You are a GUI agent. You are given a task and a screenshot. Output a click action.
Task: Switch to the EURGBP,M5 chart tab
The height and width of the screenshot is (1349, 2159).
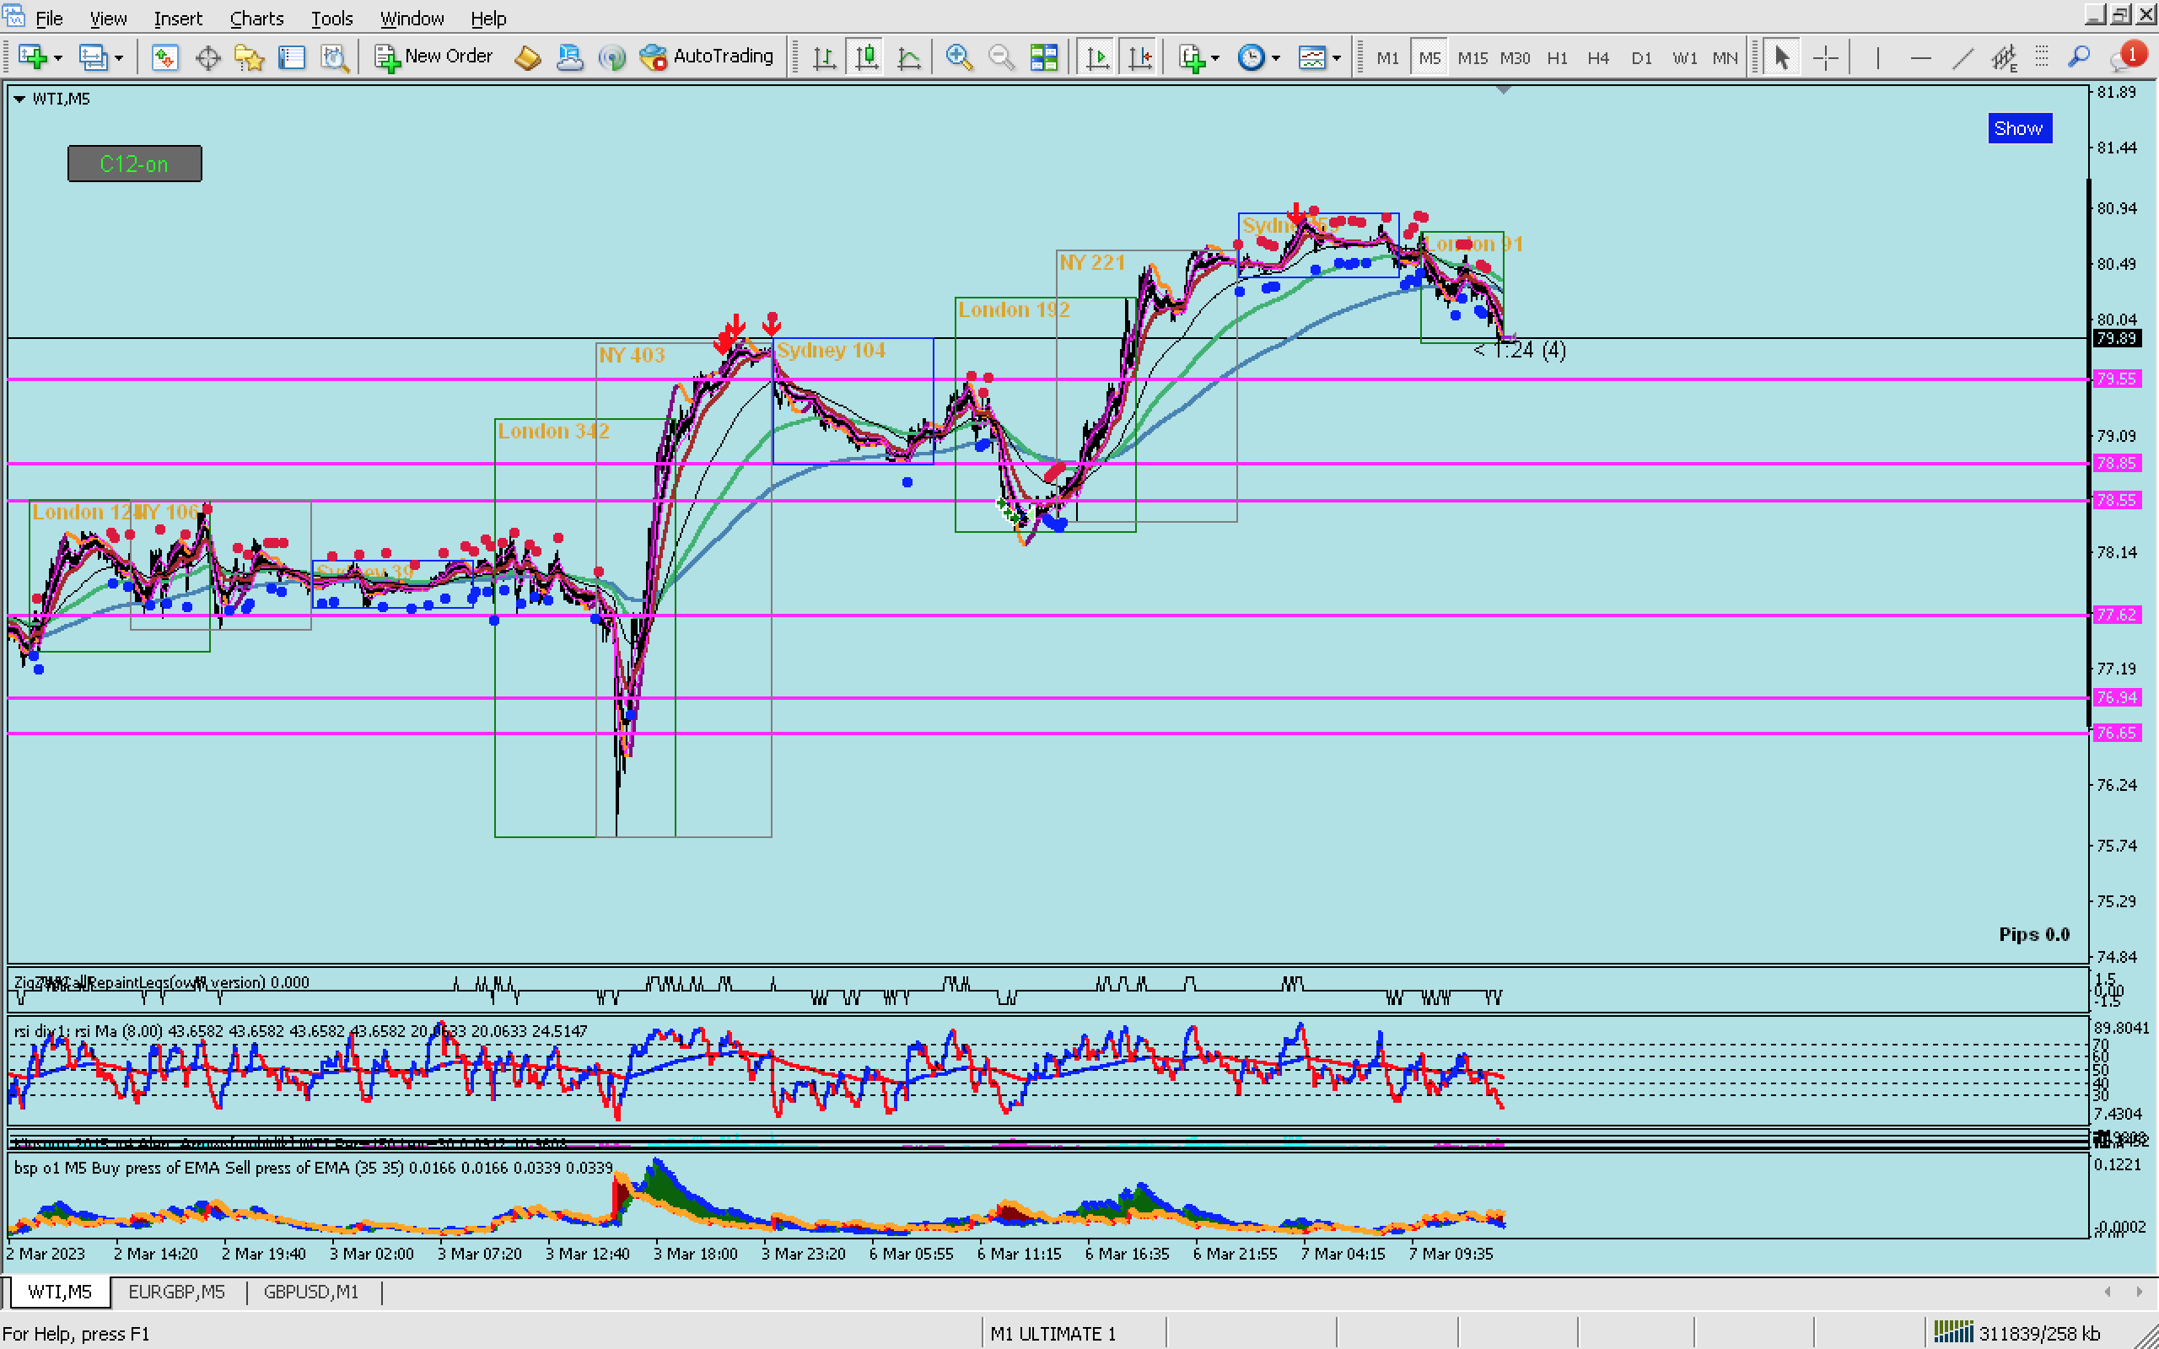pyautogui.click(x=176, y=1291)
